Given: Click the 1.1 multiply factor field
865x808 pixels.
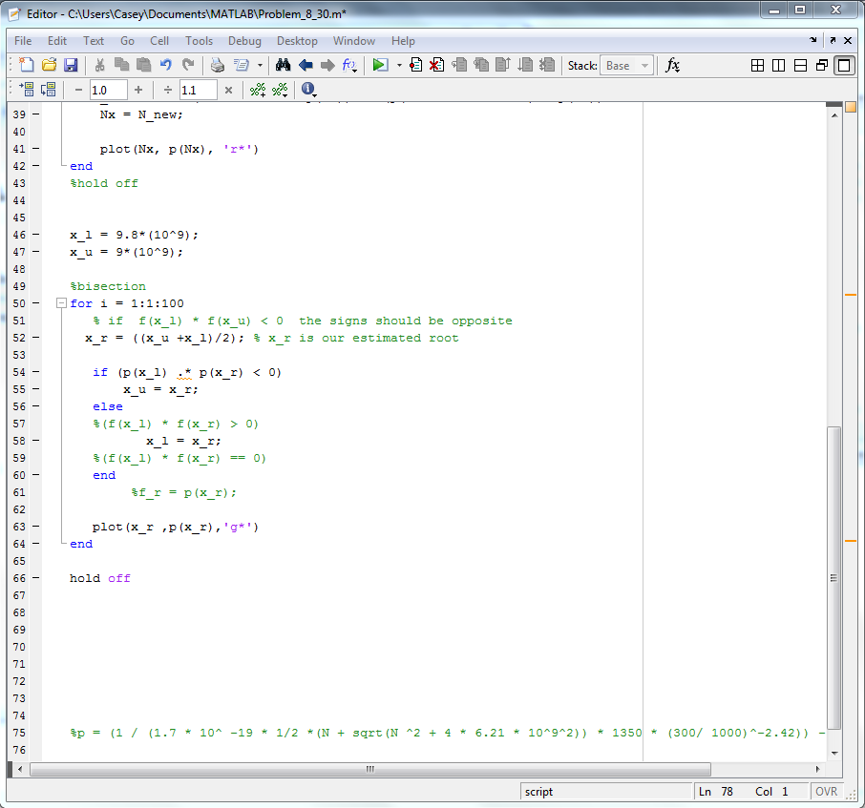Looking at the screenshot, I should click(198, 90).
